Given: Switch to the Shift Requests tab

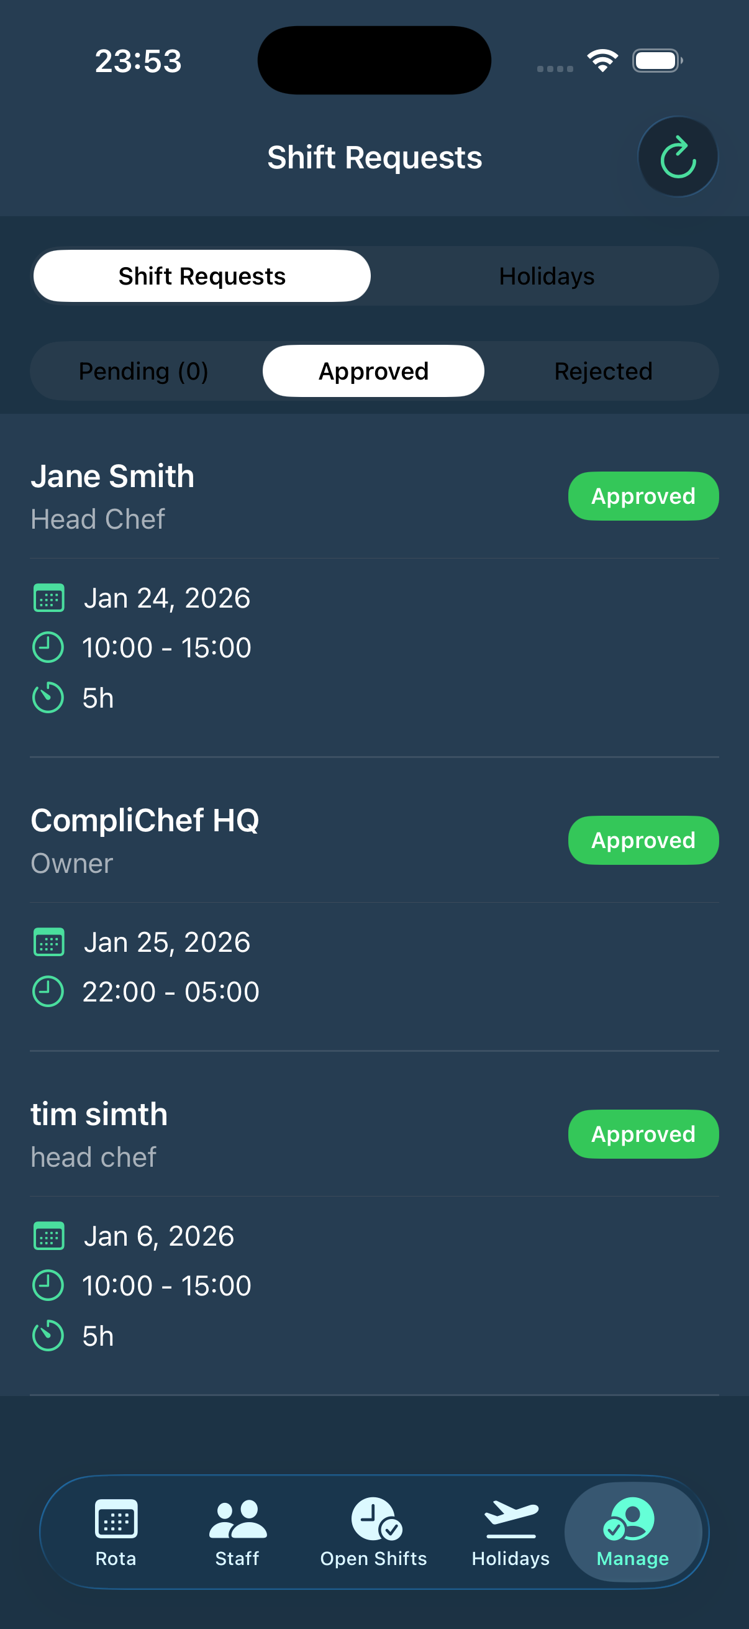Looking at the screenshot, I should pos(201,276).
